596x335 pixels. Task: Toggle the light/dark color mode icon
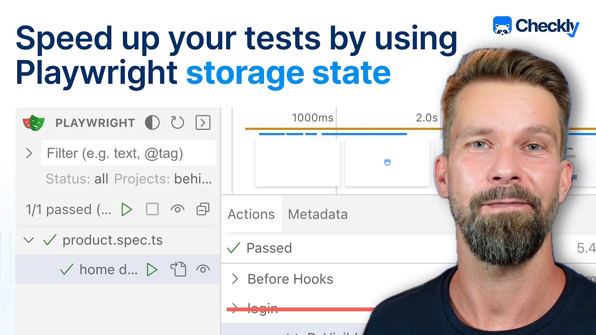[152, 123]
